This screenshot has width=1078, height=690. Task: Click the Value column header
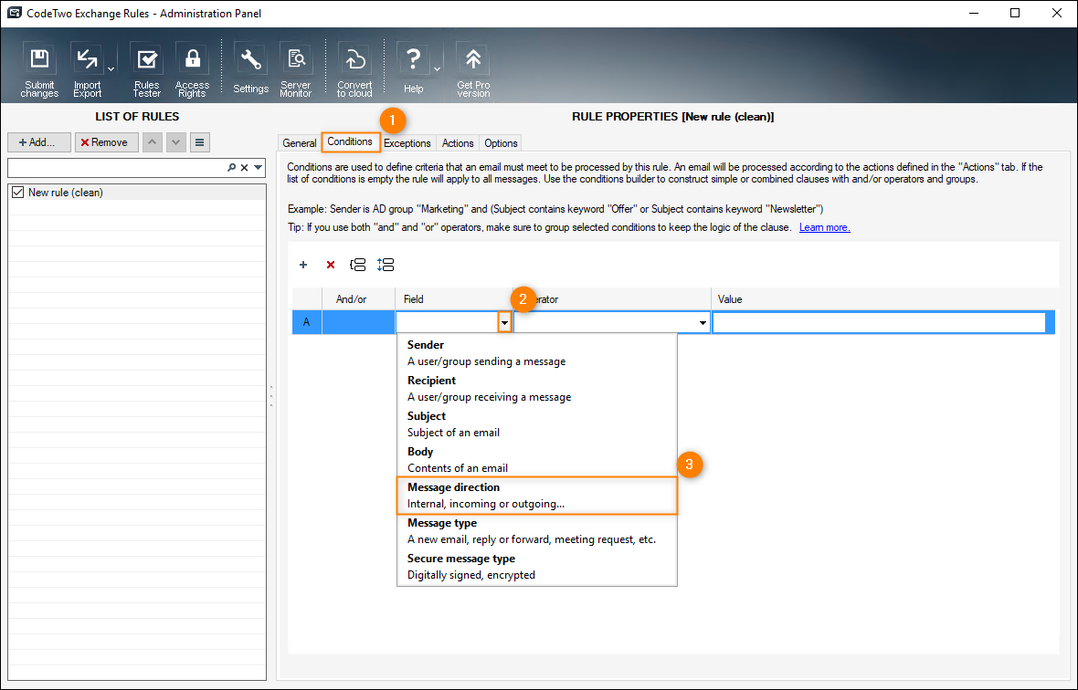coord(882,299)
